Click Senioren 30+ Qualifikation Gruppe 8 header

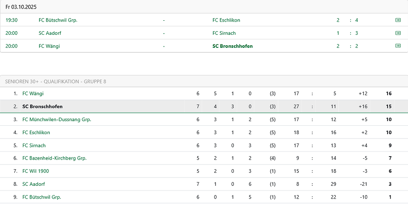[x=56, y=81]
